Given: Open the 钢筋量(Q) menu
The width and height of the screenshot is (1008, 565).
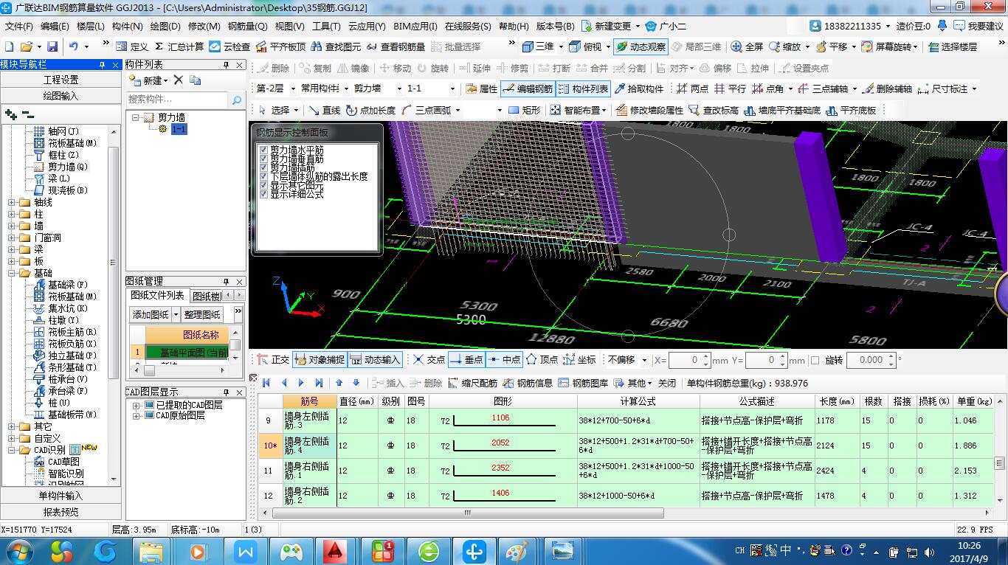Looking at the screenshot, I should [x=247, y=26].
